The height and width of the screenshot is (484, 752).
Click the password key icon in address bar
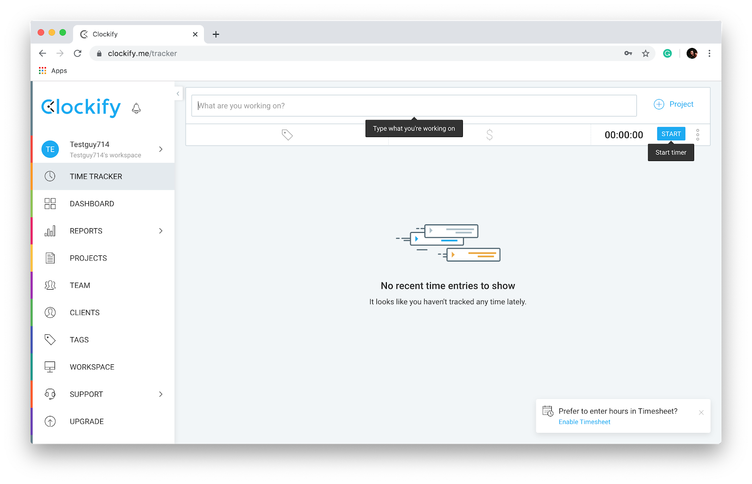[628, 54]
